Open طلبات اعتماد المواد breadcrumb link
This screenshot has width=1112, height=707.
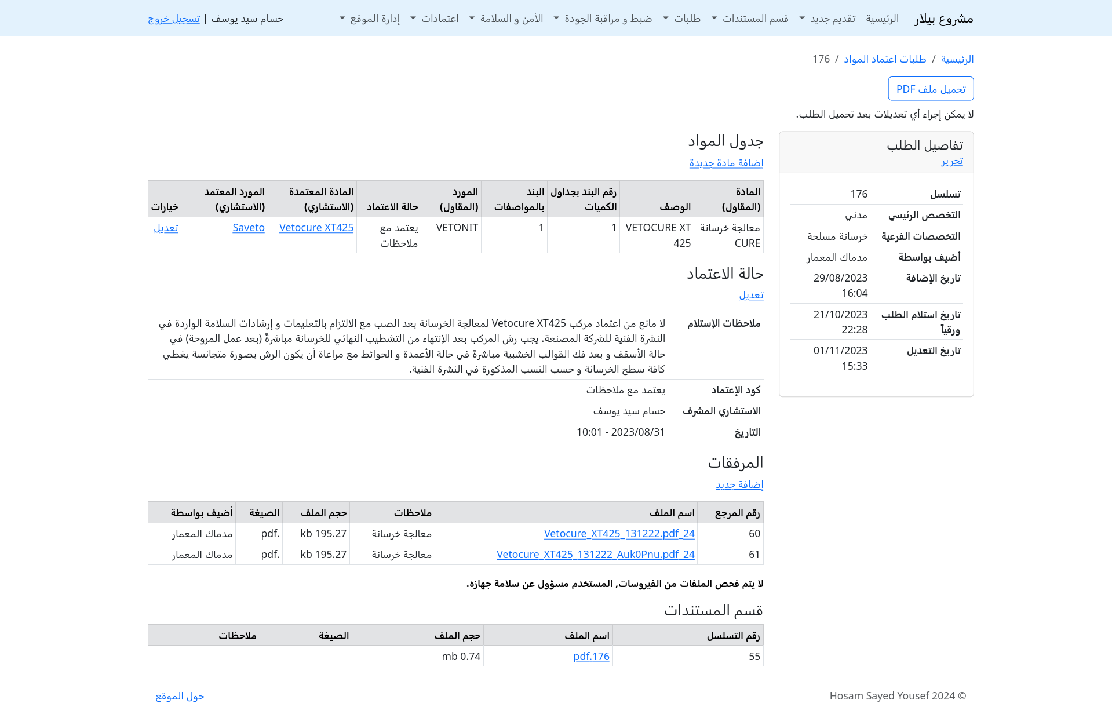pos(885,59)
